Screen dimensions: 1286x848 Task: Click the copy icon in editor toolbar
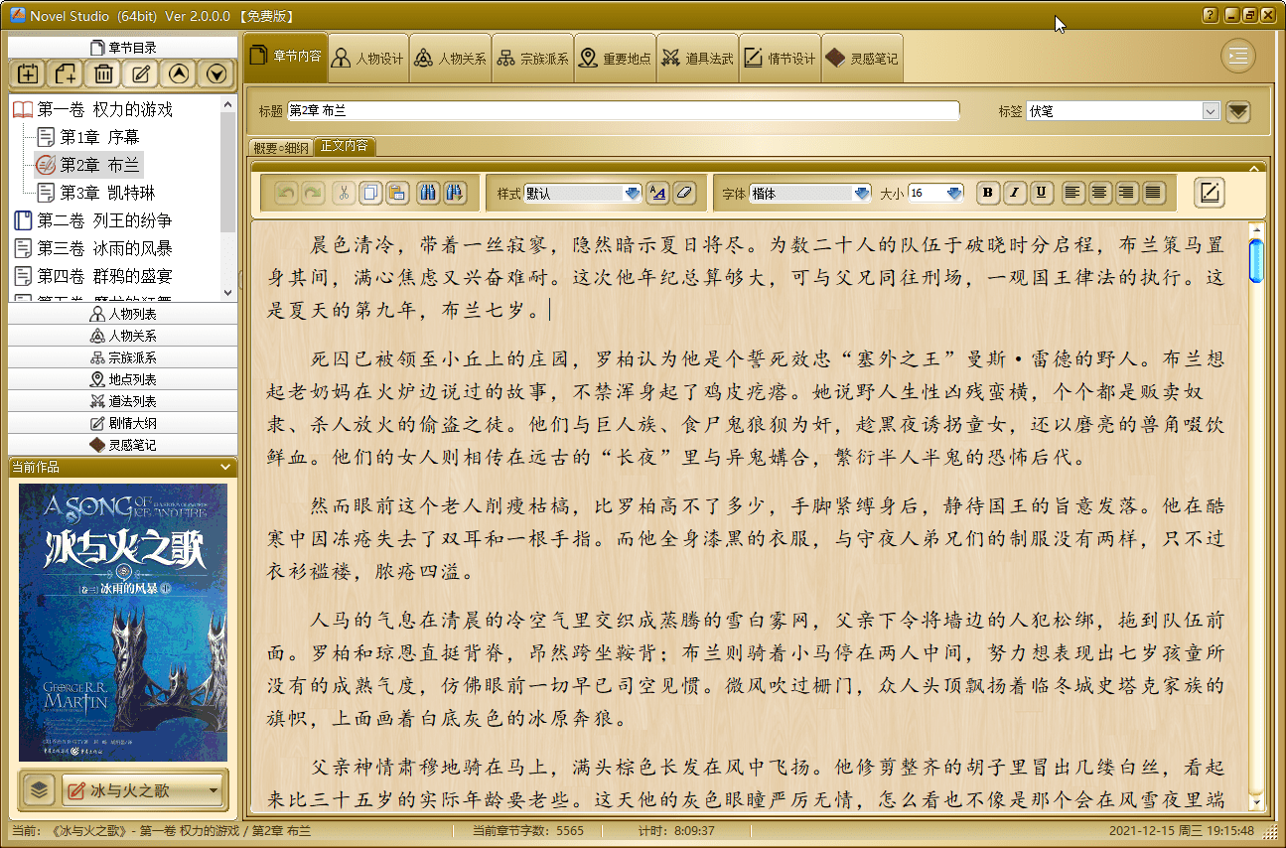369,194
